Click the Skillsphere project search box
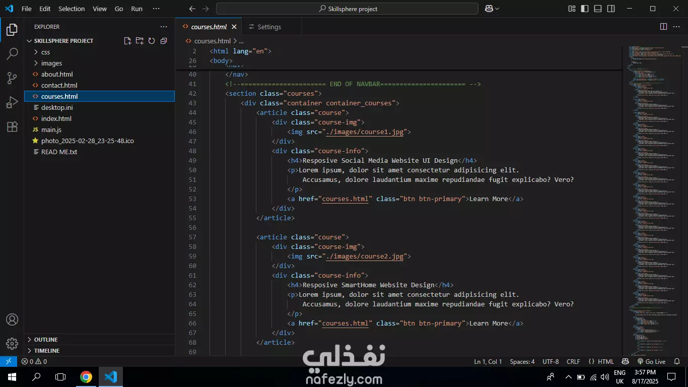Image resolution: width=688 pixels, height=387 pixels. (x=347, y=9)
